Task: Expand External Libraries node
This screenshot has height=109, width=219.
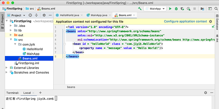Action: coord(7,68)
